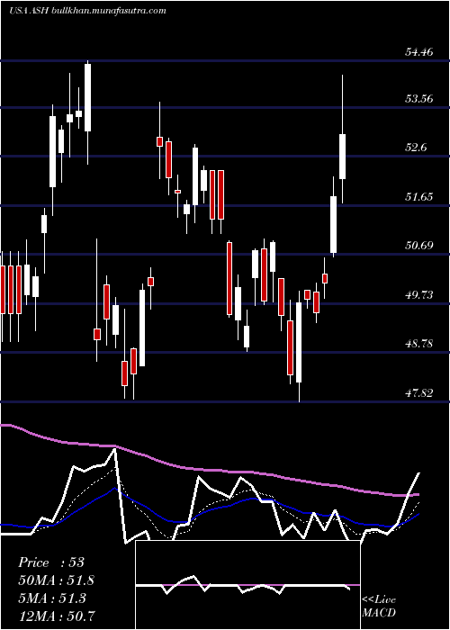Open the Live MACD label
Screen dimensions: 450x630
379,607
